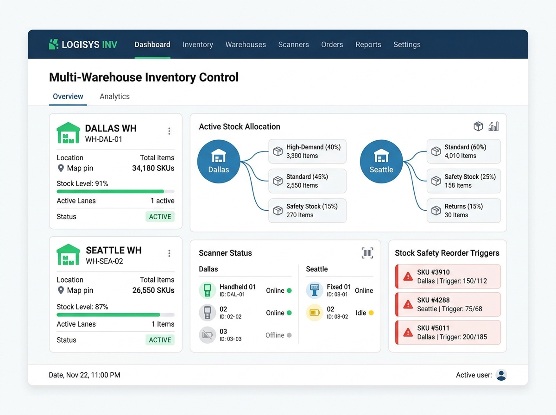Click the box icon beside Seattle Standard (60%)
This screenshot has height=415, width=556.
click(436, 151)
